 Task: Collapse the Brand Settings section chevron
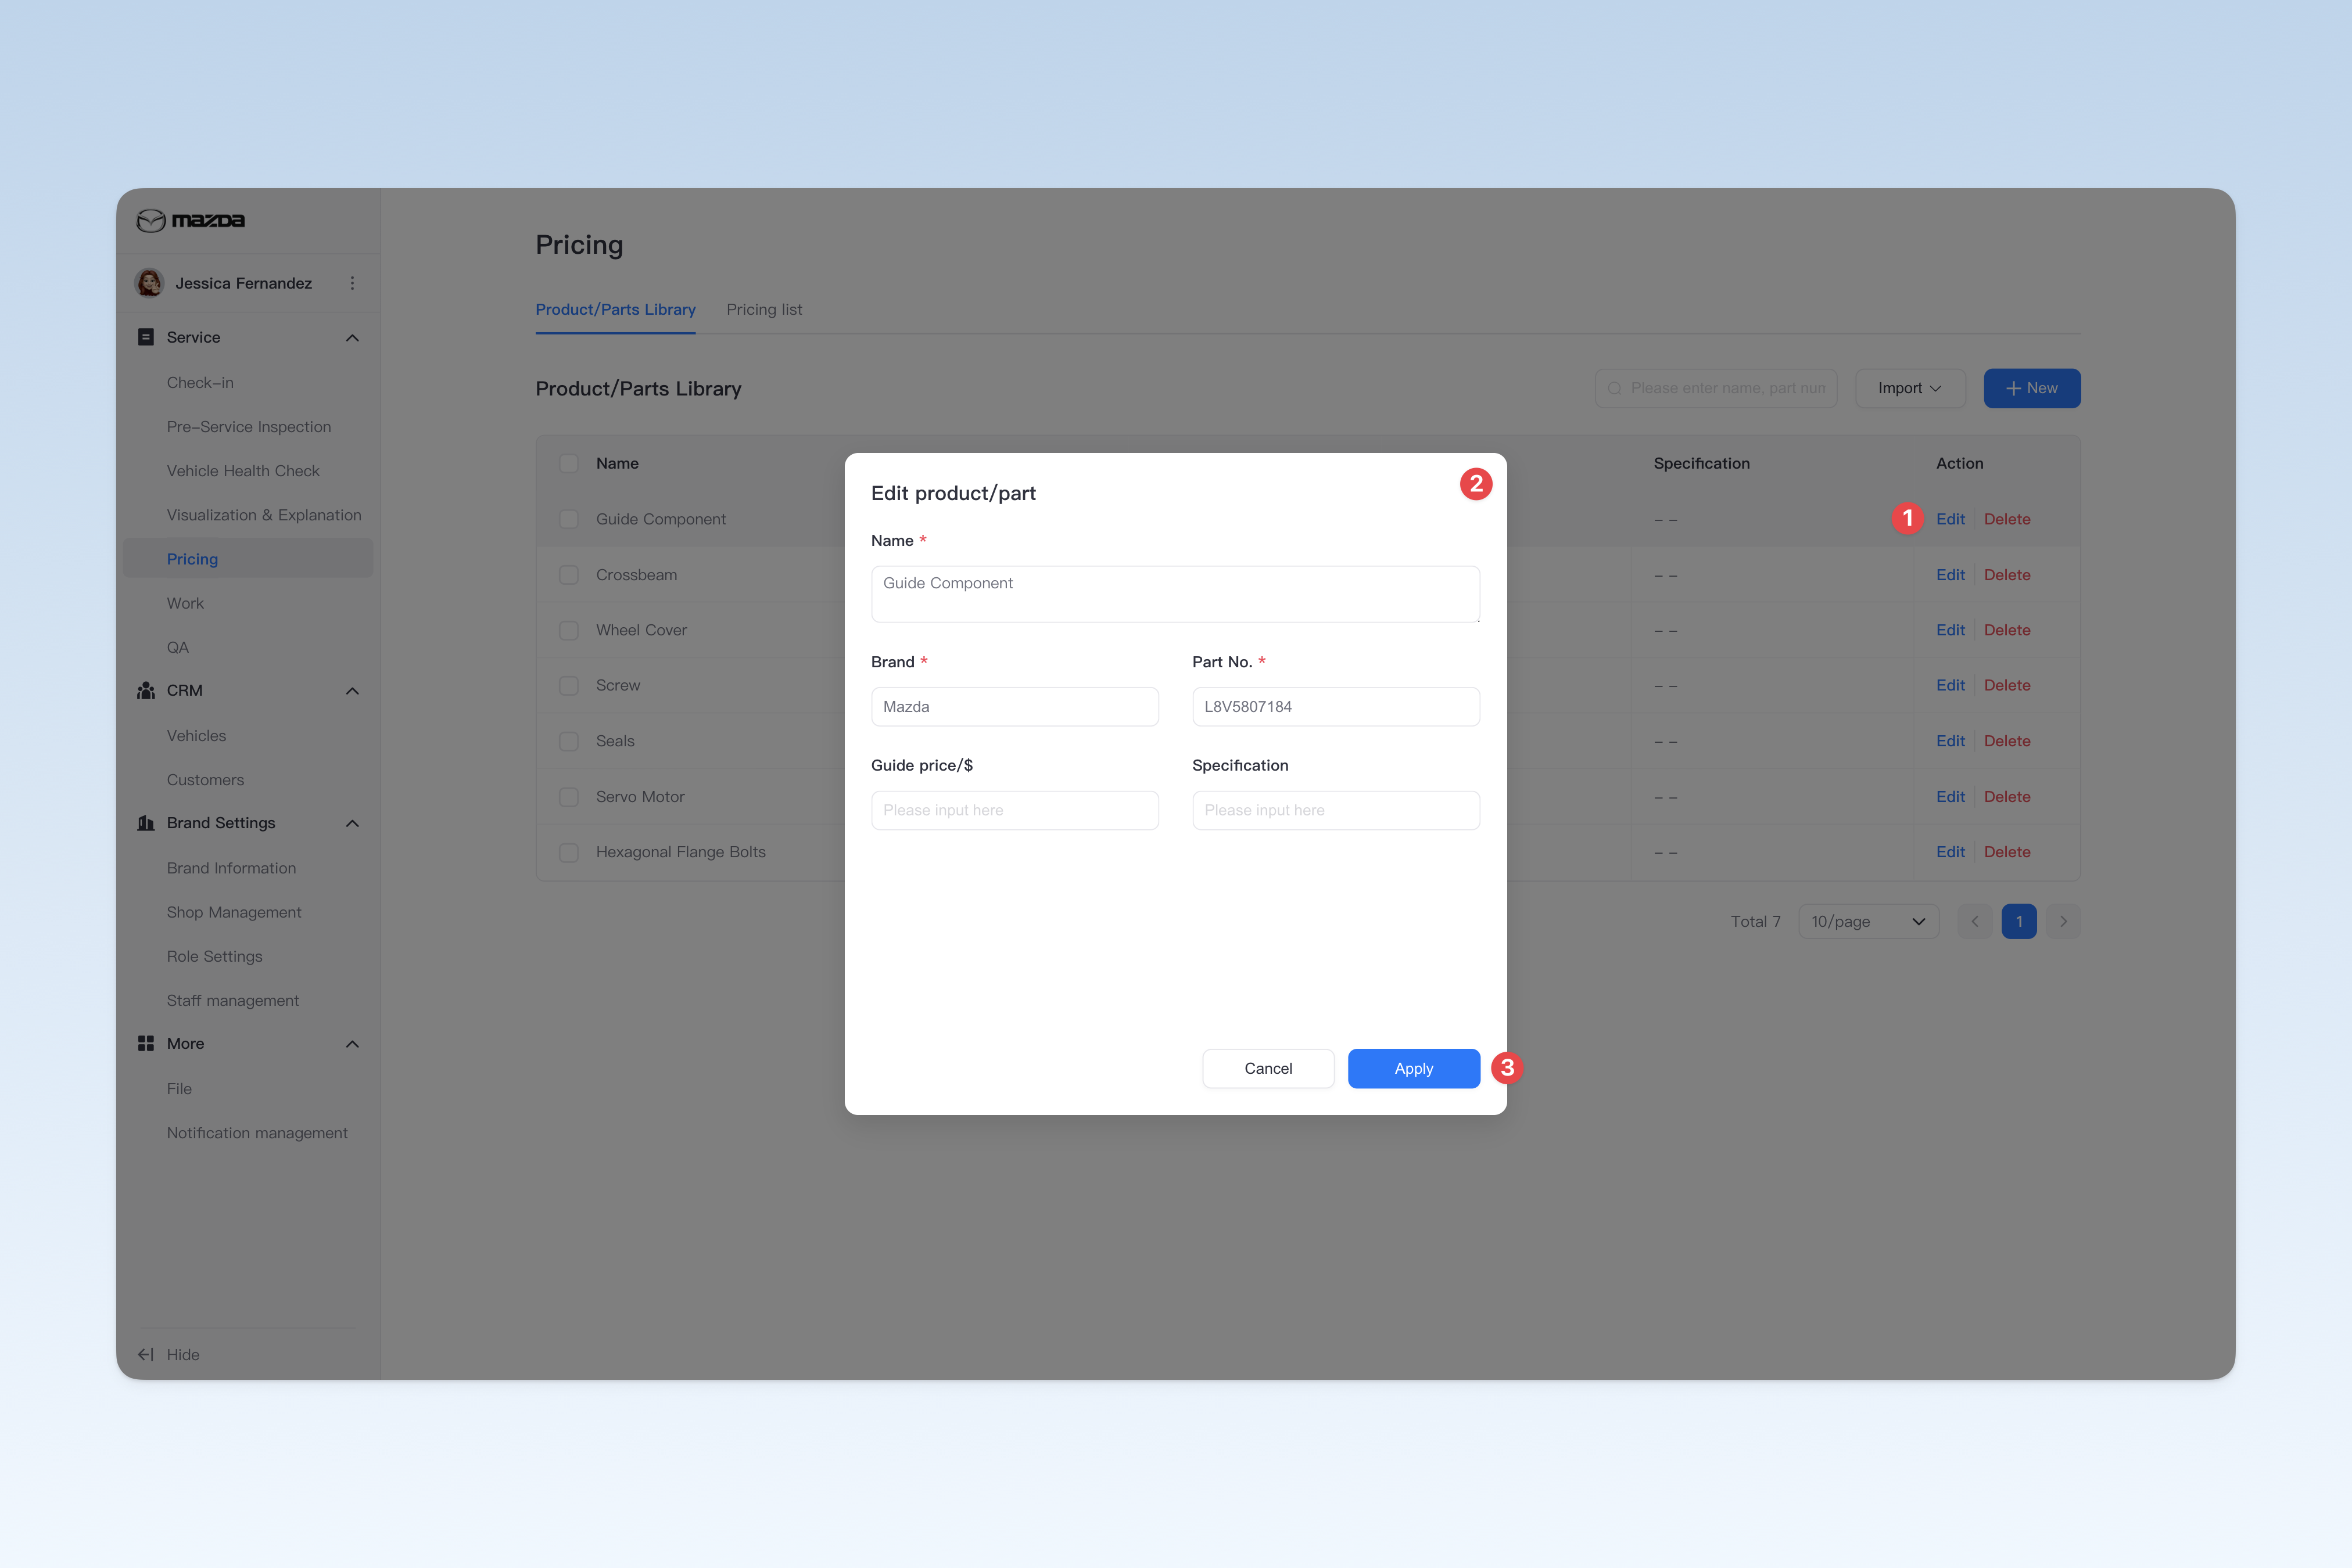(x=352, y=824)
